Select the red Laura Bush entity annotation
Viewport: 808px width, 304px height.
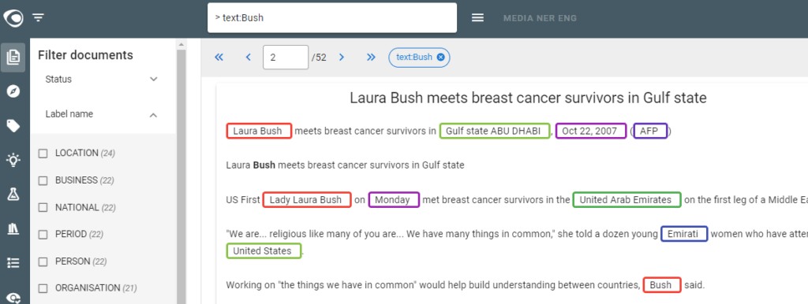259,131
